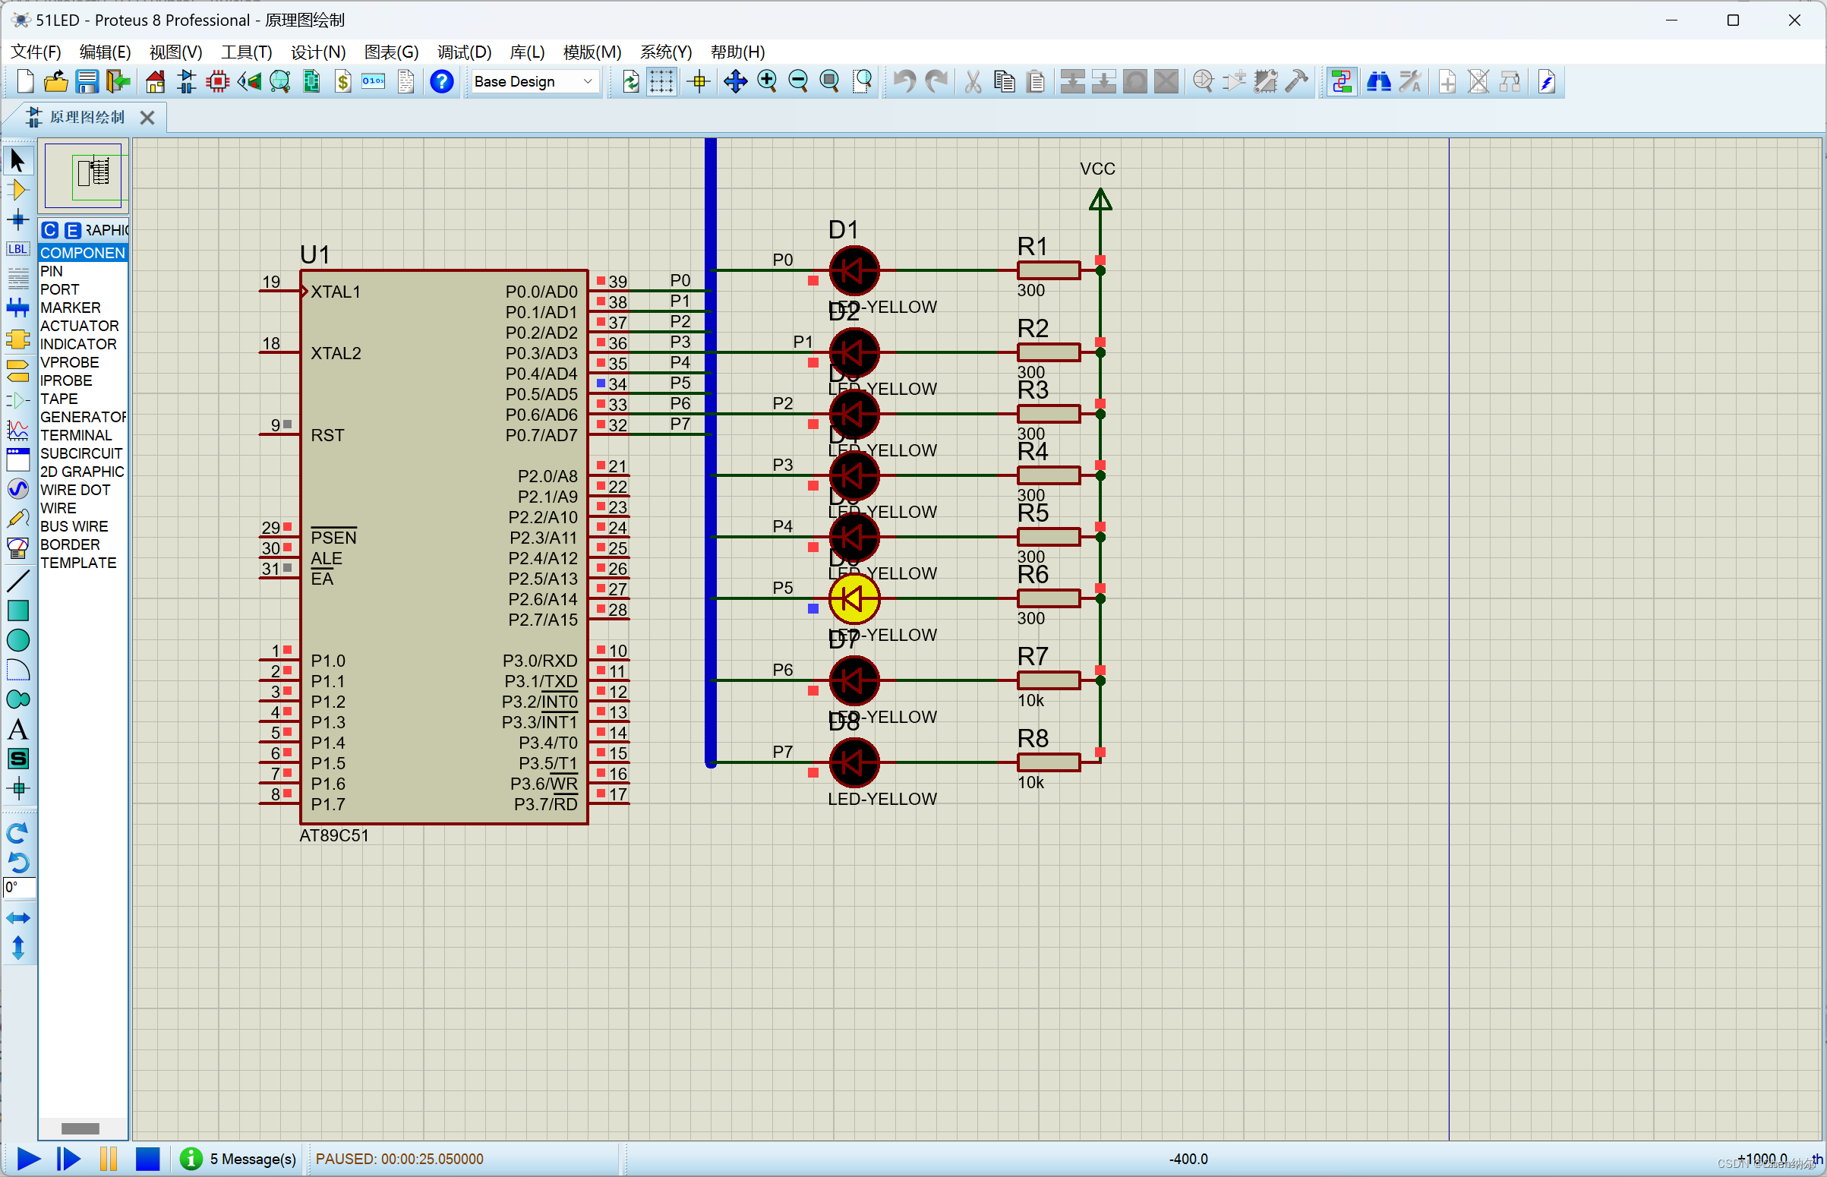Select the Junction Dot tool
Screen dimensions: 1827x1177
17,219
